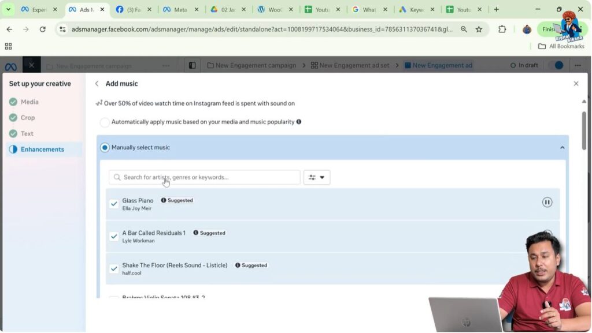592x333 pixels.
Task: Click the Add music panel scrollbar
Action: (584, 130)
